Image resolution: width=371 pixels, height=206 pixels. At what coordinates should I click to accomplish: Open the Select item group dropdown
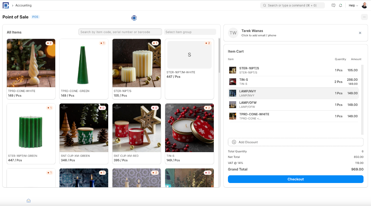point(190,32)
